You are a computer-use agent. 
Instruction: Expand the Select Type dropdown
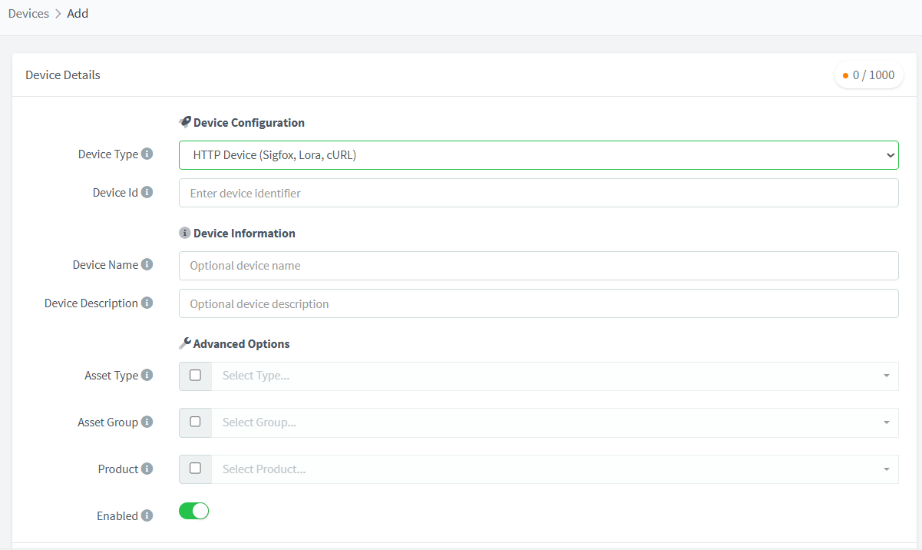click(554, 376)
